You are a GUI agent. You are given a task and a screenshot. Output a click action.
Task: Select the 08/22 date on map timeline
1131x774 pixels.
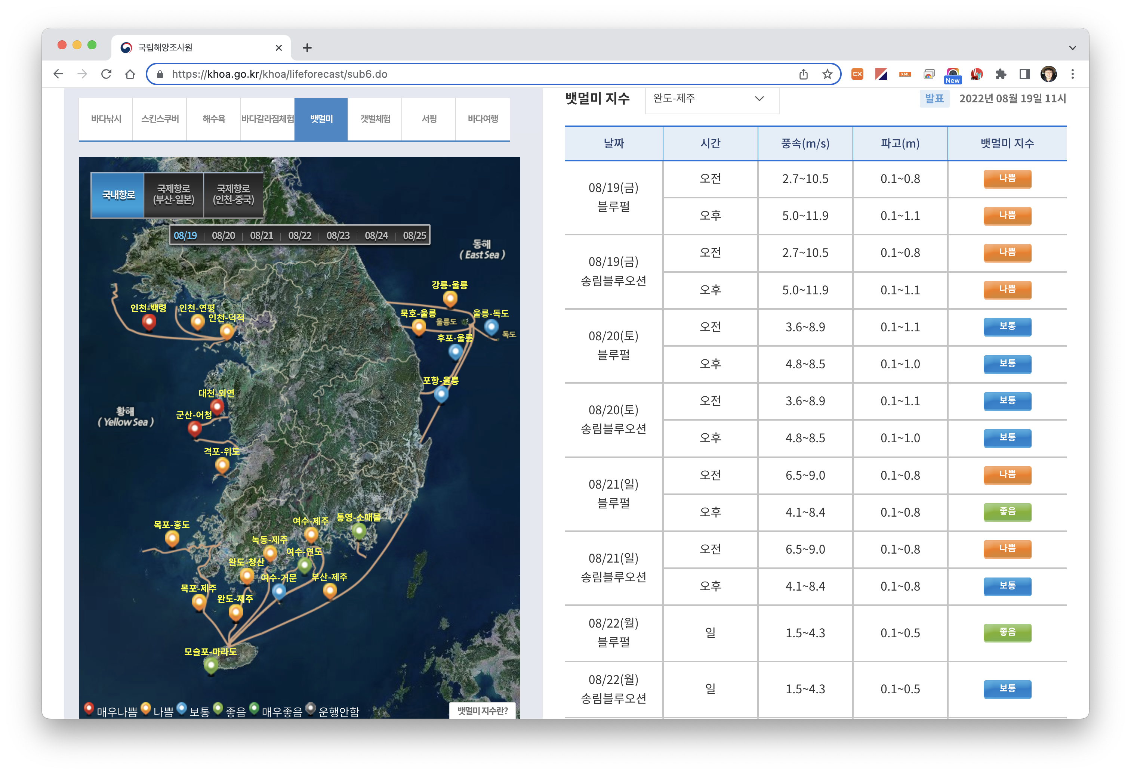point(300,235)
